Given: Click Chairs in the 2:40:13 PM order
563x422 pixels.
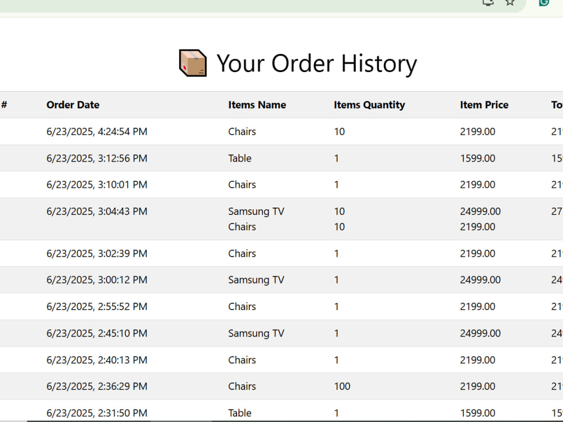Looking at the screenshot, I should point(242,360).
